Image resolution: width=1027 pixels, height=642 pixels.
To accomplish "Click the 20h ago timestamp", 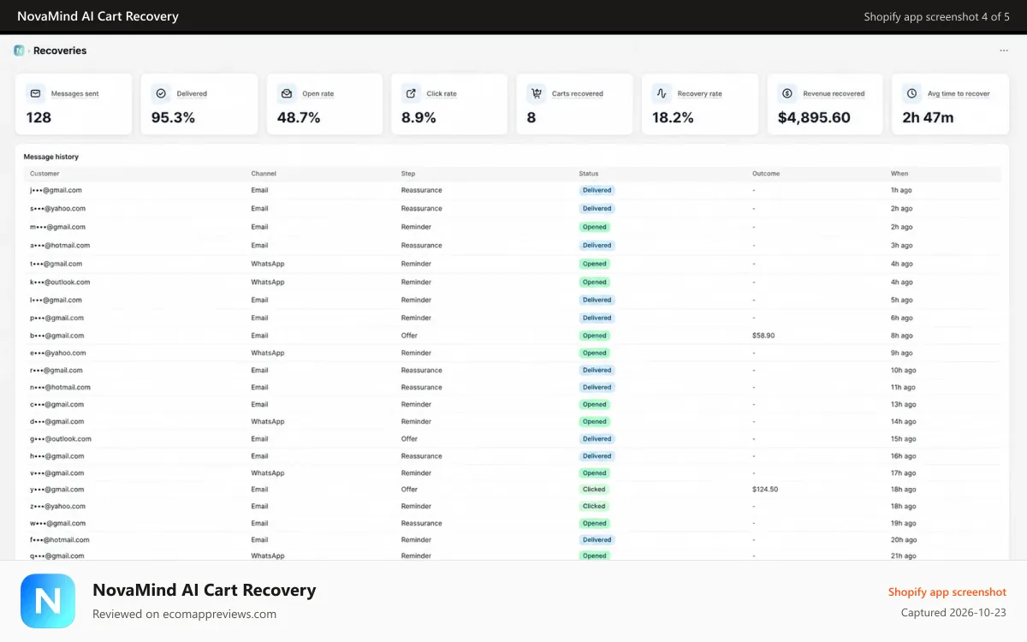I will pyautogui.click(x=904, y=540).
